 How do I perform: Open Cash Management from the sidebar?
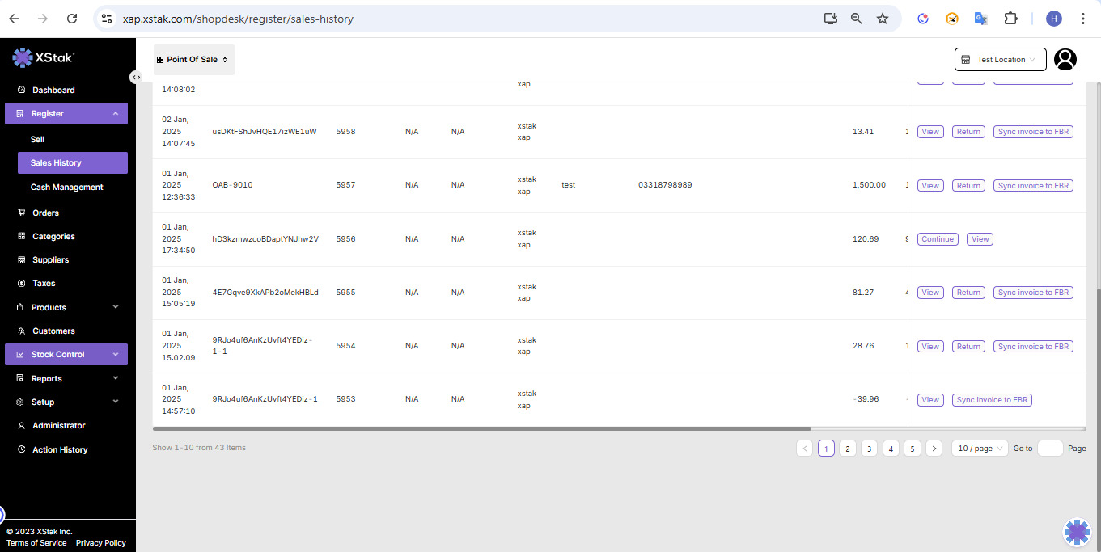(66, 187)
